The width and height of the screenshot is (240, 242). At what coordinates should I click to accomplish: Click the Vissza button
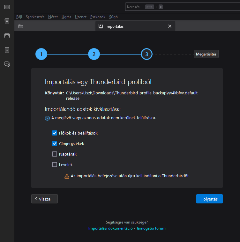[x=44, y=199]
